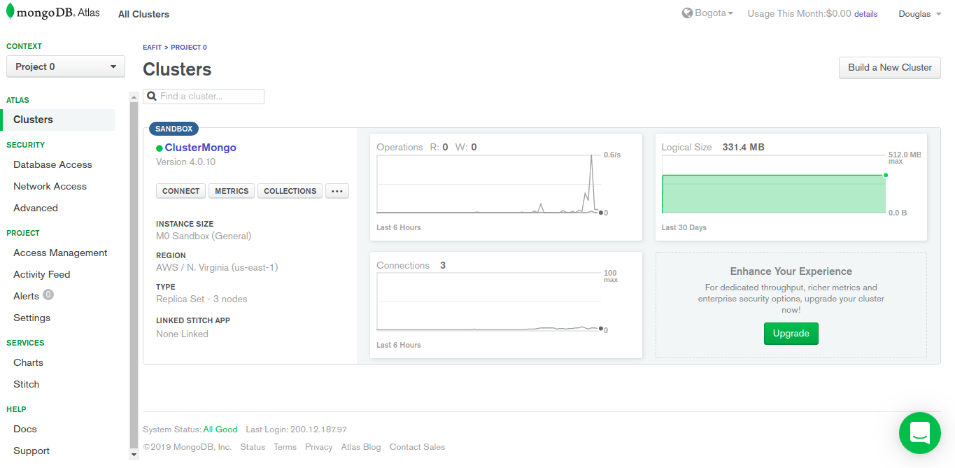The height and width of the screenshot is (468, 955).
Task: Click Build a New Cluster button
Action: tap(890, 68)
